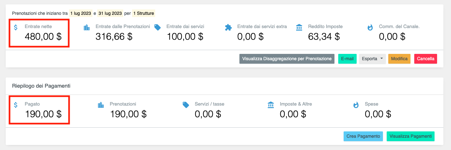The image size is (451, 150).
Task: Click the flame icon beside Spese
Action: (x=356, y=105)
